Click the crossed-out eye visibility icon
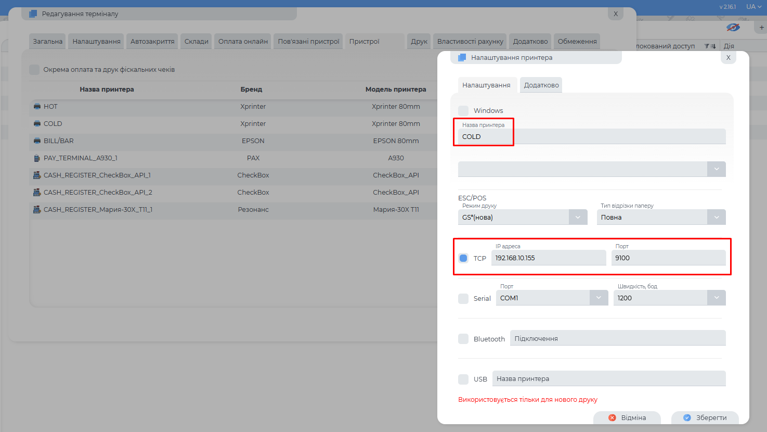This screenshot has width=767, height=432. tap(733, 27)
